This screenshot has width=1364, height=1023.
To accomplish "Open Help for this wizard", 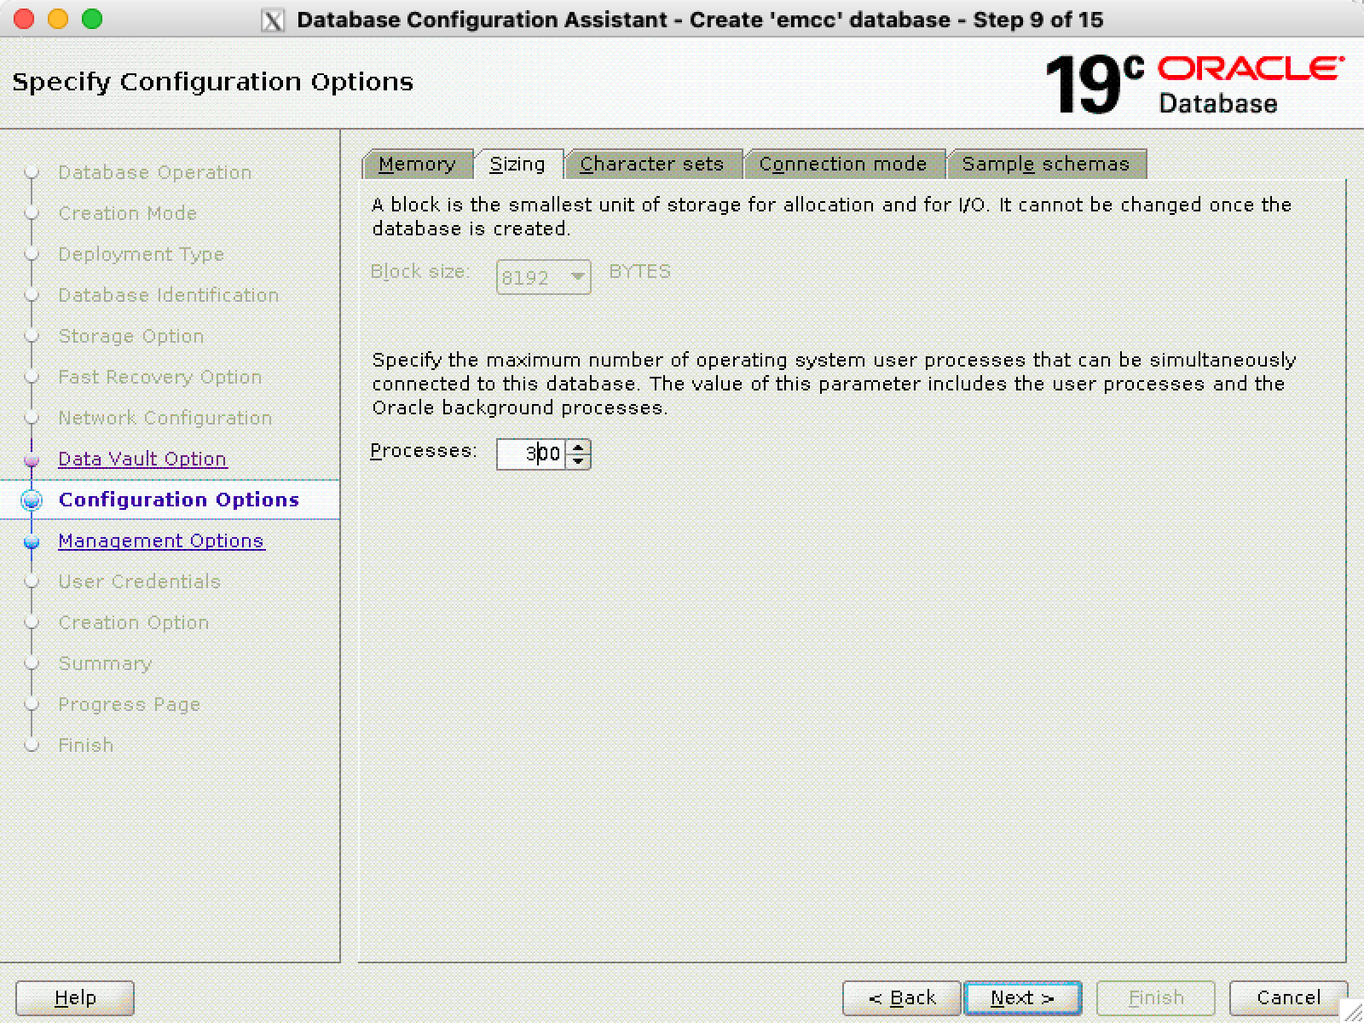I will (x=75, y=997).
